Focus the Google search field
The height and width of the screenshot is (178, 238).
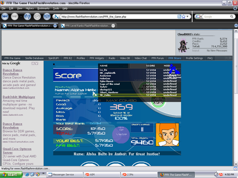pyautogui.click(x=216, y=17)
